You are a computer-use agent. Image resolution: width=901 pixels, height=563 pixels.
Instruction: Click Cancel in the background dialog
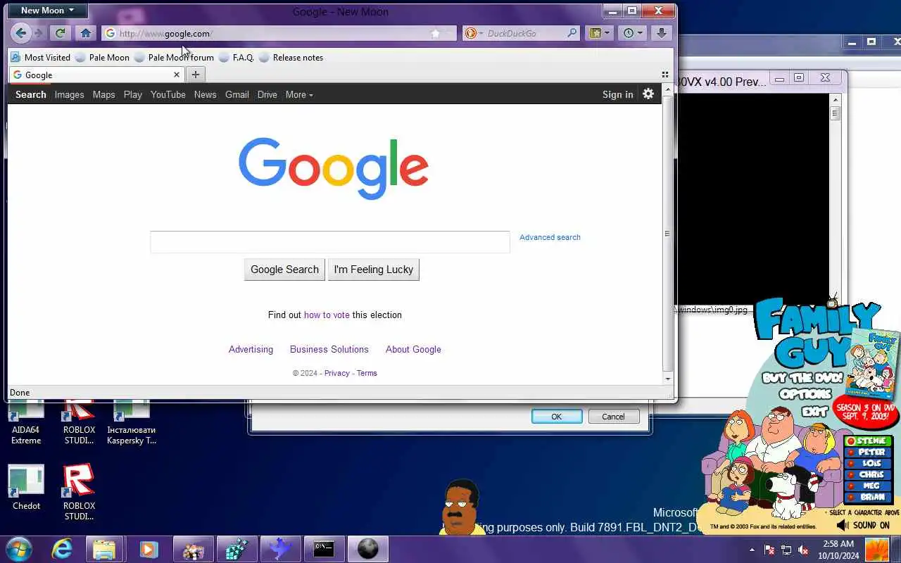(x=613, y=417)
